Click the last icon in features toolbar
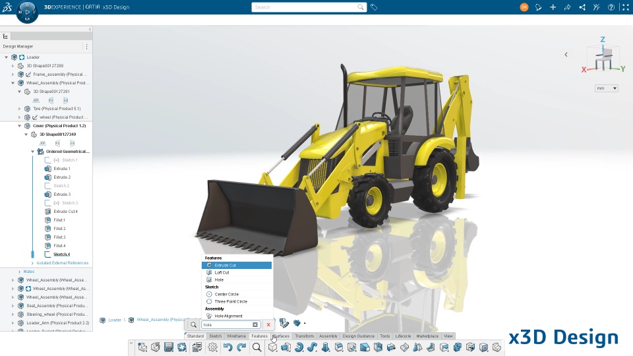 pos(497,347)
